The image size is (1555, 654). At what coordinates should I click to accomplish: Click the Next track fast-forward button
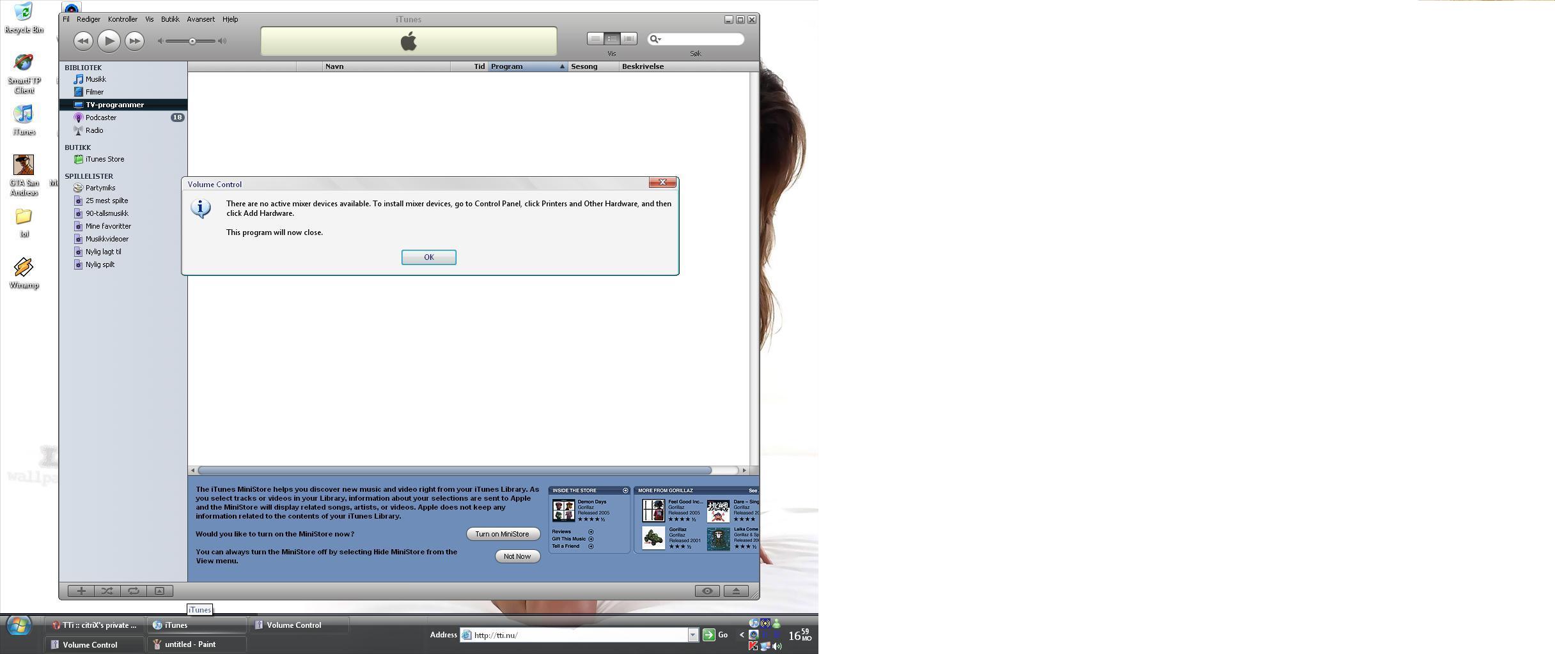[x=134, y=41]
